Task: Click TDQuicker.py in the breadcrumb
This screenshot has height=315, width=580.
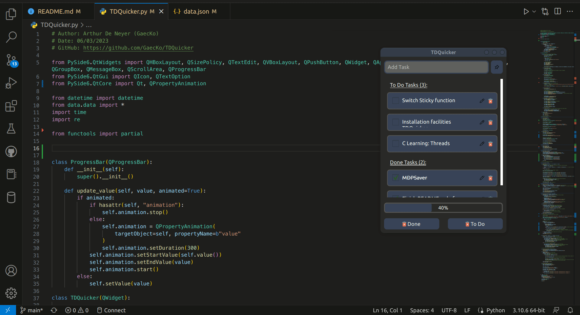Action: tap(59, 25)
